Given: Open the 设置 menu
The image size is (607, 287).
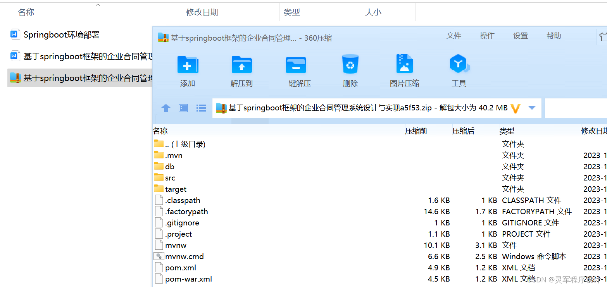Looking at the screenshot, I should 520,36.
